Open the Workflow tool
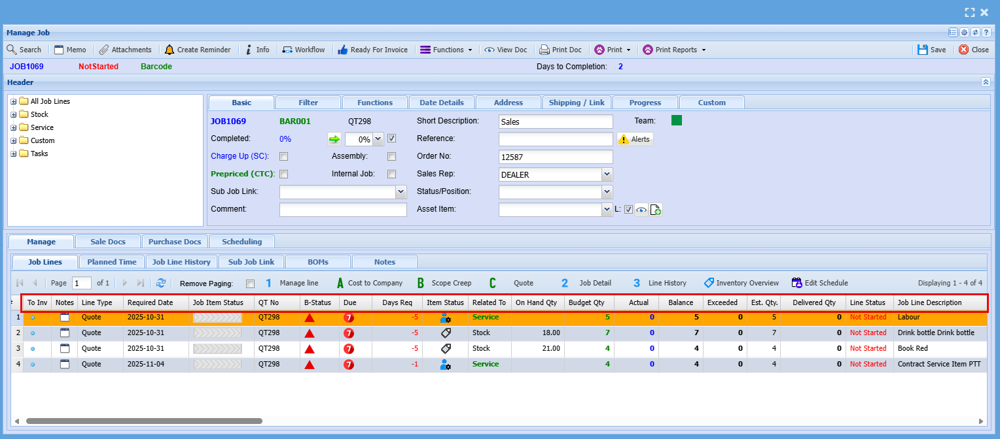This screenshot has width=1000, height=439. [287, 50]
